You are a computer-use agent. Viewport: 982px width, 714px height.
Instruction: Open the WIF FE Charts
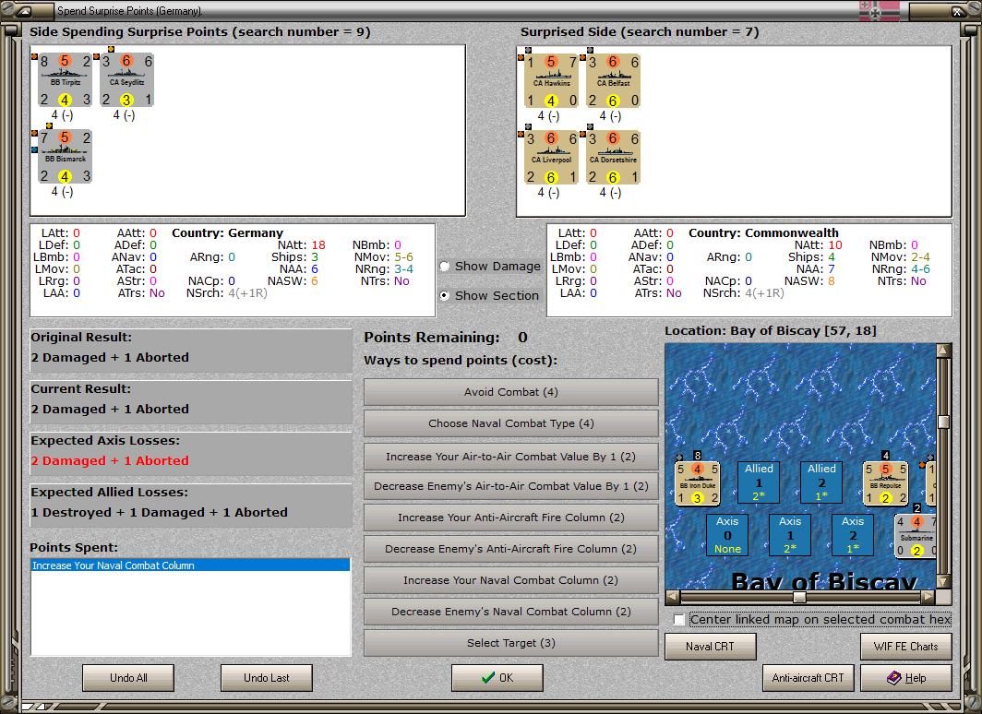click(906, 647)
